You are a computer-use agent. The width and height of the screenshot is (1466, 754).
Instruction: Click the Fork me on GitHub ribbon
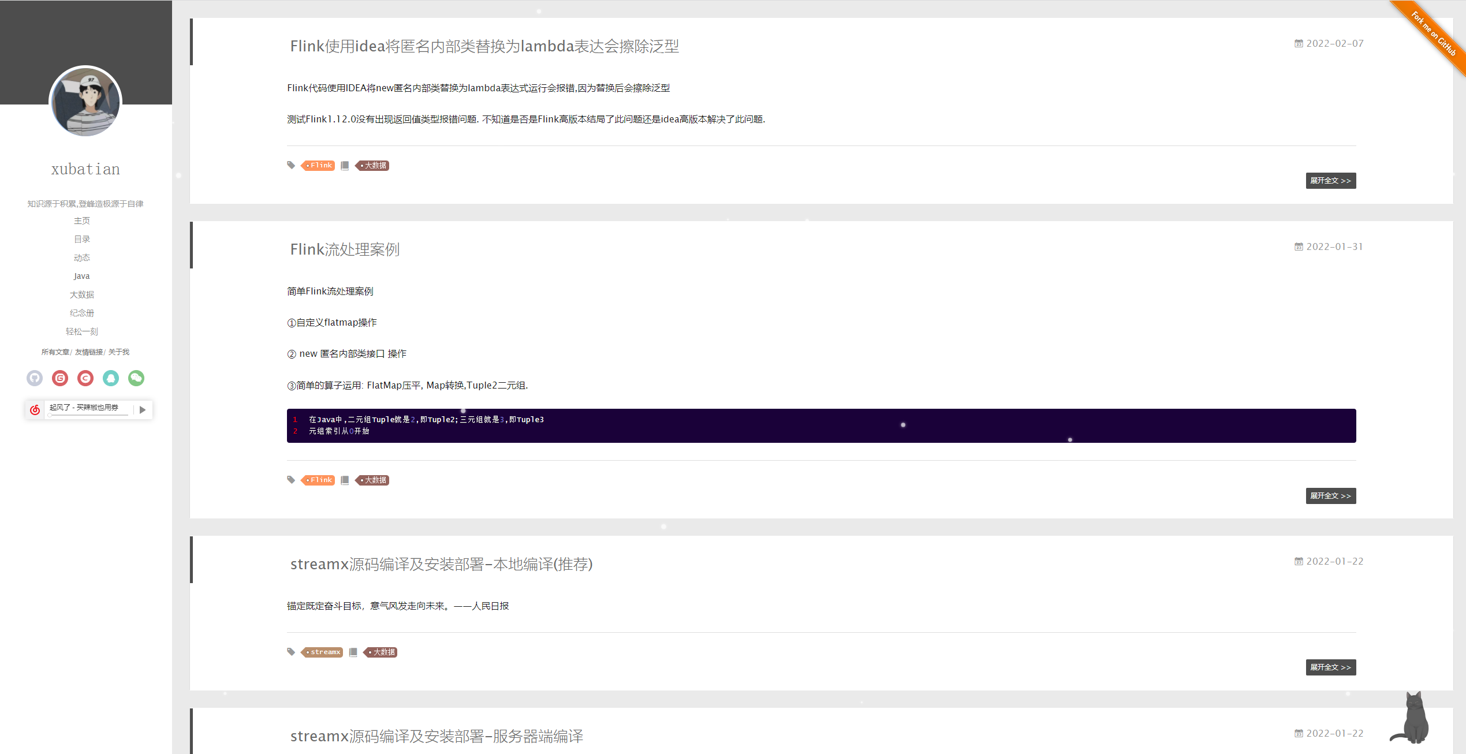point(1434,33)
